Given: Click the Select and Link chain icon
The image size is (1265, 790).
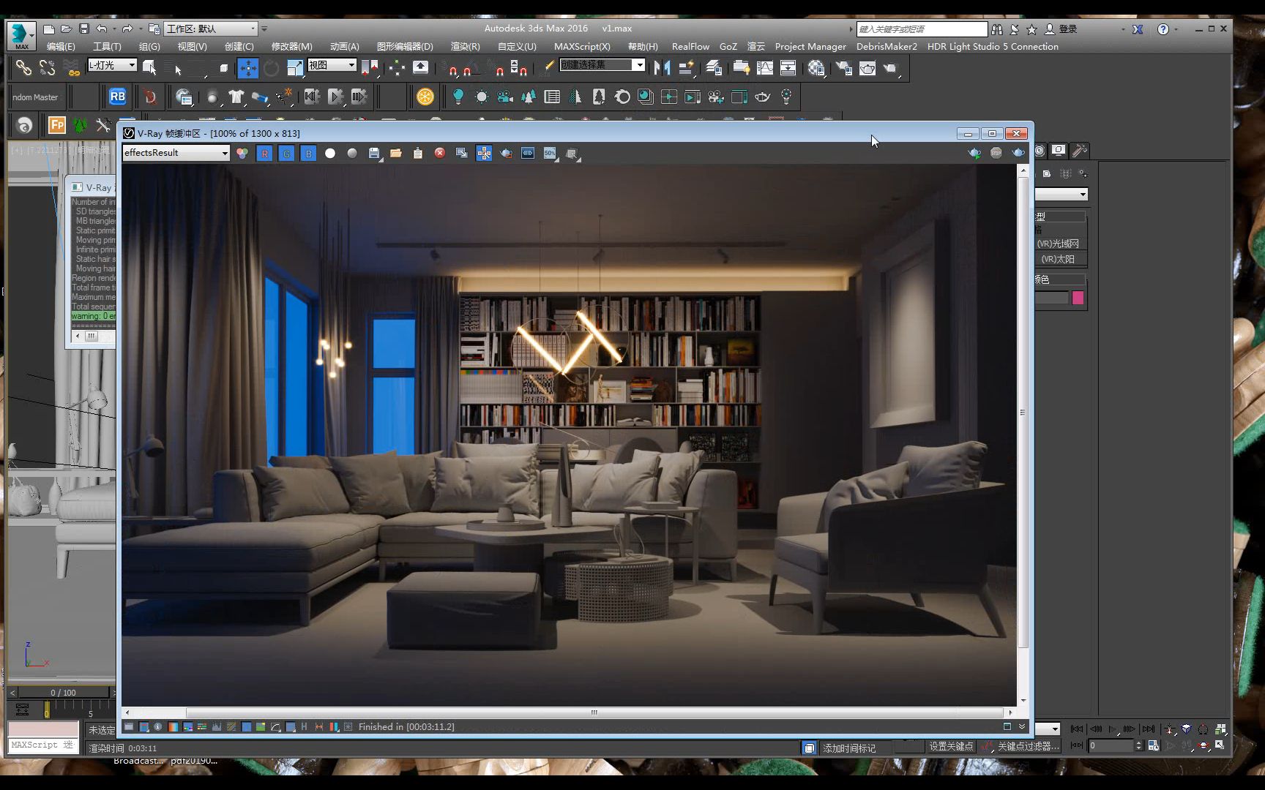Looking at the screenshot, I should [x=23, y=69].
